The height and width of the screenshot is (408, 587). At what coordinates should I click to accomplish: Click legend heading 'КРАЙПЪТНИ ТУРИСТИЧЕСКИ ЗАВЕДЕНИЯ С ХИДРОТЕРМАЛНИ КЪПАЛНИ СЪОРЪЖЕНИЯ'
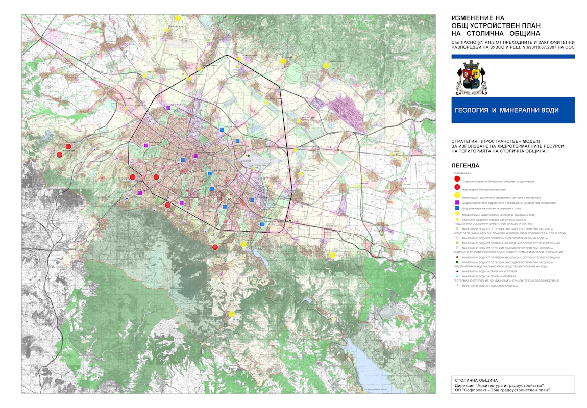(x=508, y=252)
